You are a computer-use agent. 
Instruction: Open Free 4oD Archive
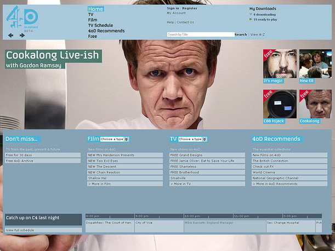tap(43, 161)
